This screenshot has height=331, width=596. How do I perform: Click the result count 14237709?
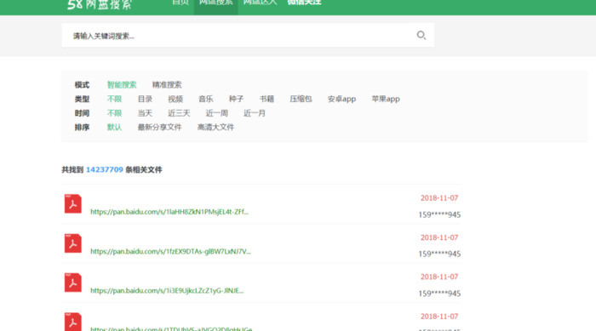pos(105,169)
